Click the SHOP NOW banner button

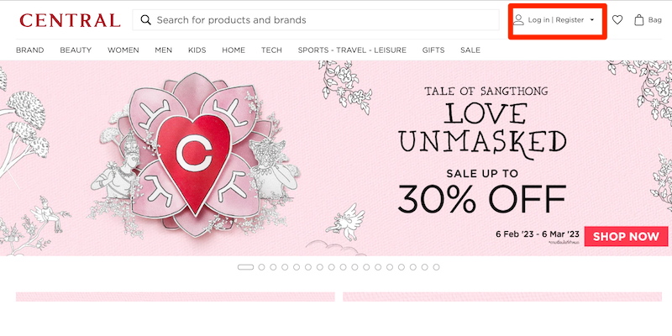626,236
